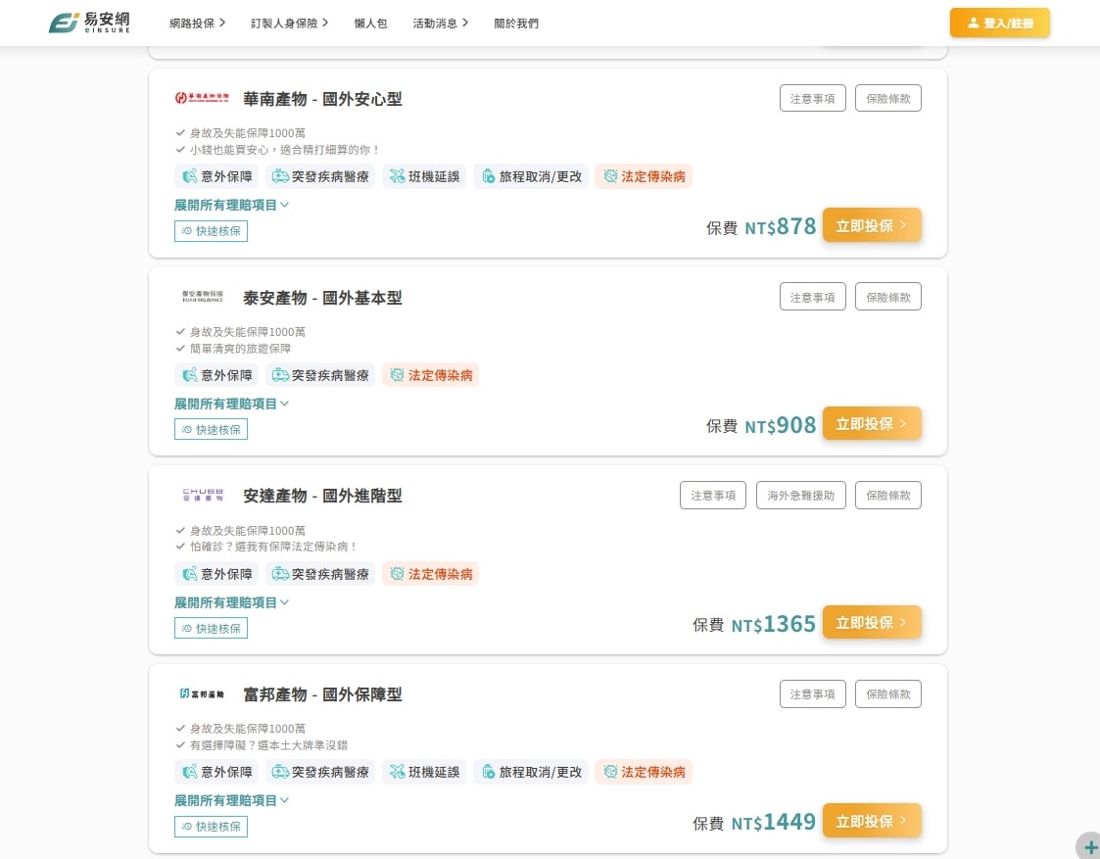Select 法定傳染病 tag in 安達產物 card
Screen dimensions: 1100x859
tap(431, 574)
